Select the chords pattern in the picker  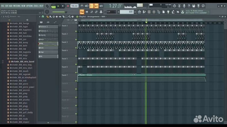pyautogui.click(x=48, y=35)
